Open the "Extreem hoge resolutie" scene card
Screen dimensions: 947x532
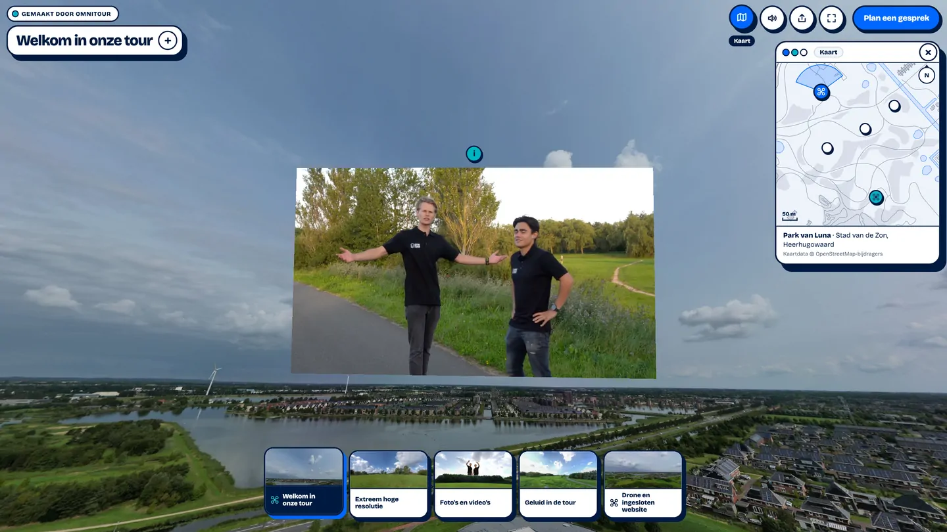[x=388, y=484]
